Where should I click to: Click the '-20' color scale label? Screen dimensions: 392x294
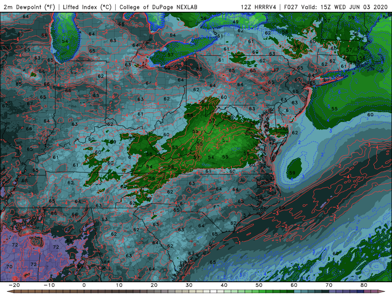(14, 285)
